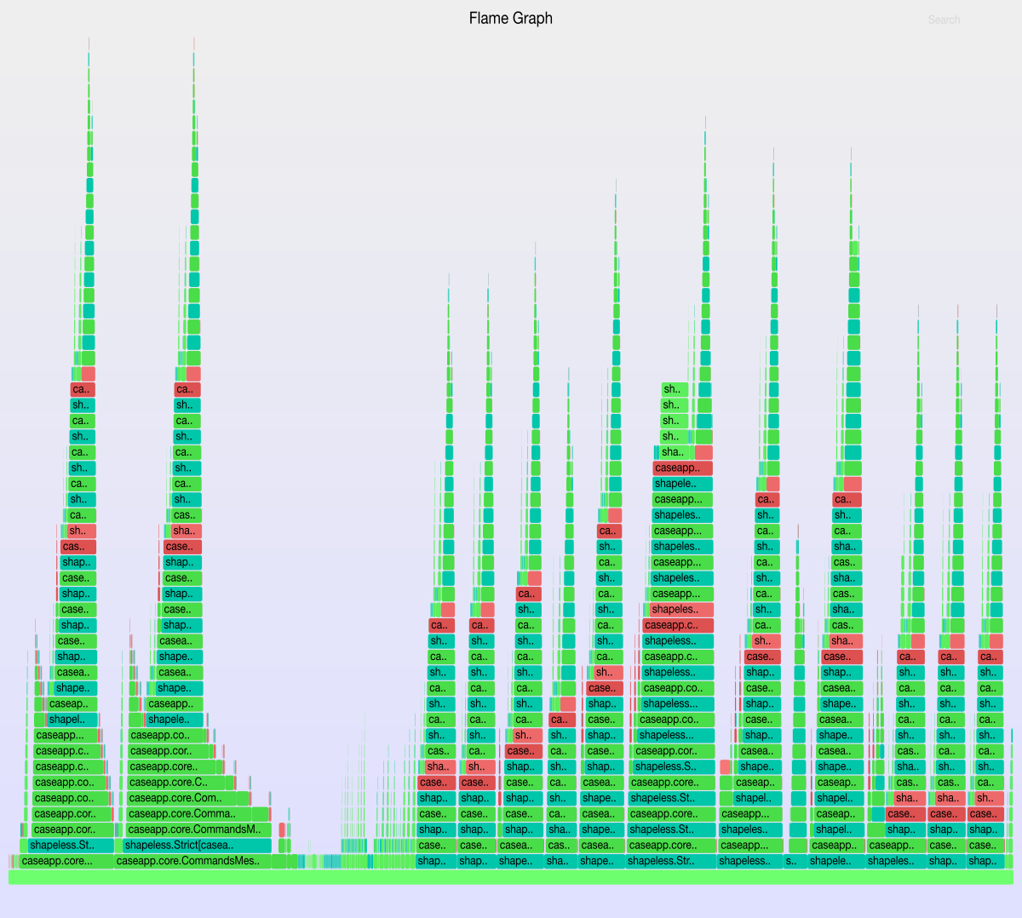Click the Flame Graph title text
The image size is (1022, 918).
pos(510,18)
